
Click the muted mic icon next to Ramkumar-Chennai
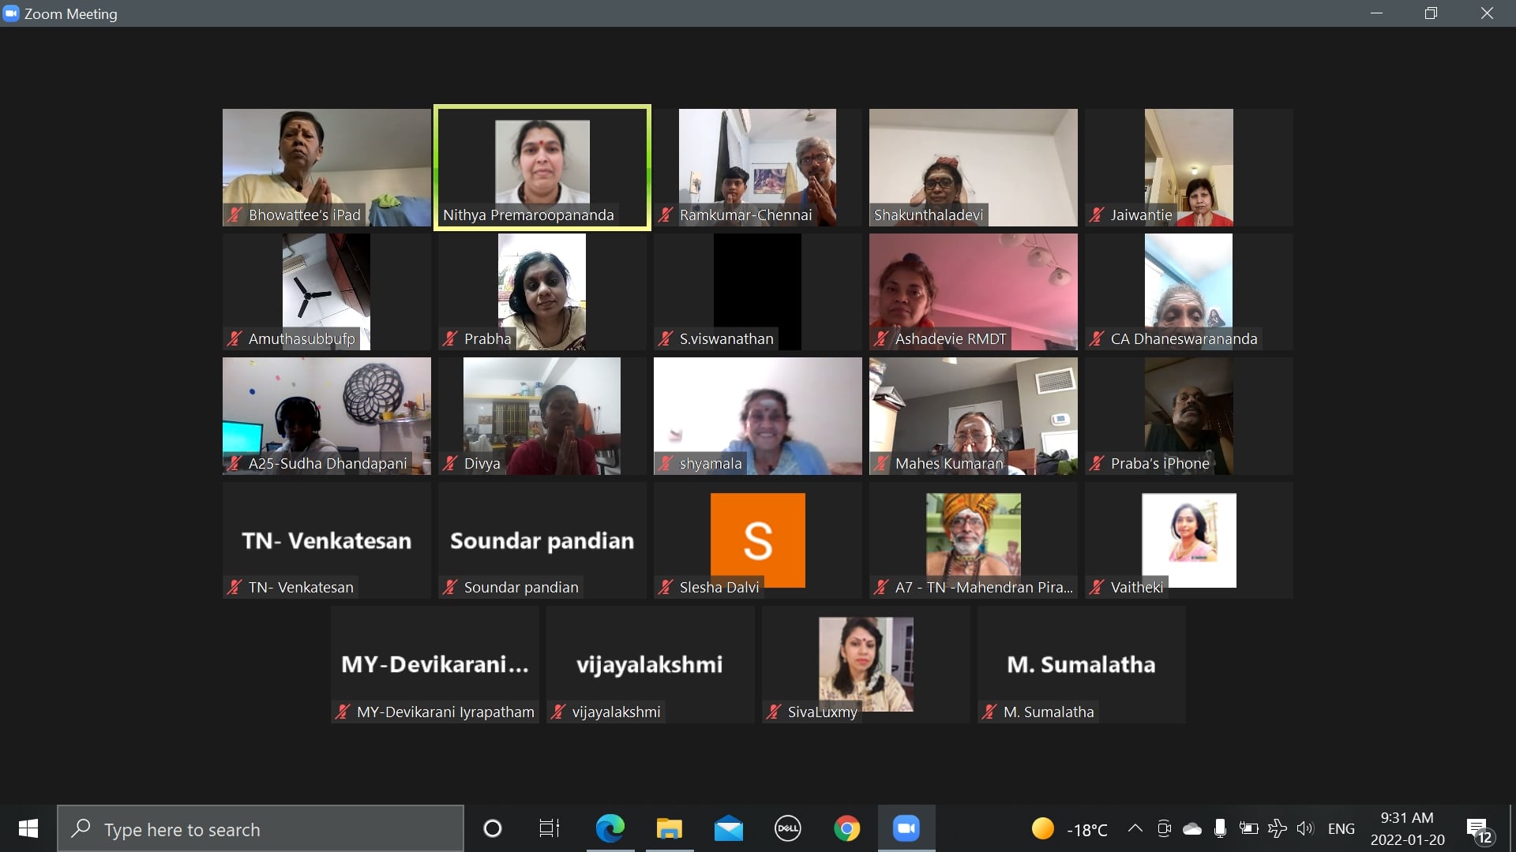tap(666, 215)
